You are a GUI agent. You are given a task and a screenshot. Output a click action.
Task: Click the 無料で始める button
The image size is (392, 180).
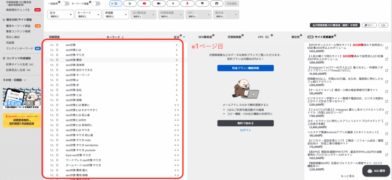pyautogui.click(x=245, y=123)
